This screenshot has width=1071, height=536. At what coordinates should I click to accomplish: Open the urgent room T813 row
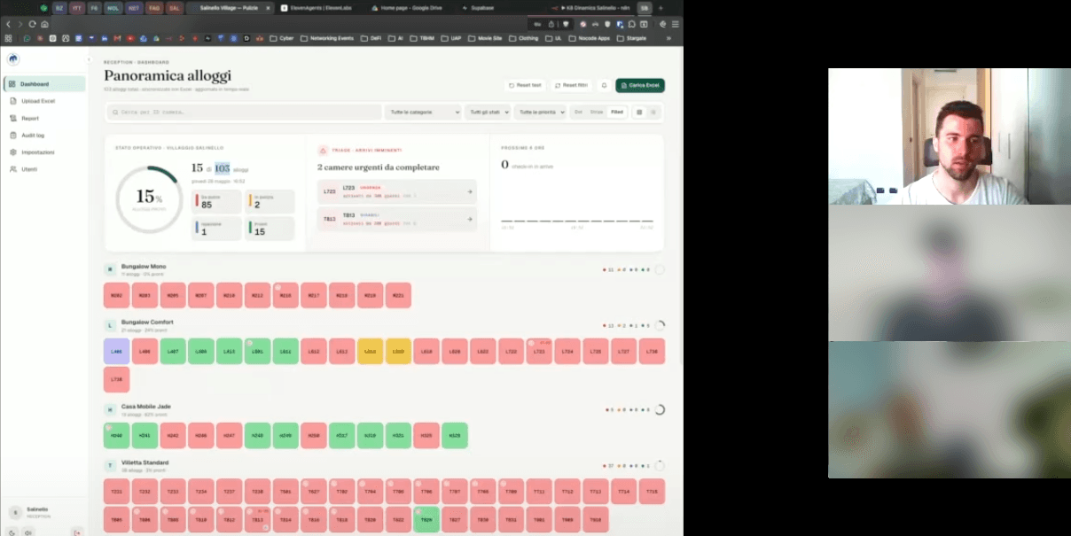click(396, 219)
